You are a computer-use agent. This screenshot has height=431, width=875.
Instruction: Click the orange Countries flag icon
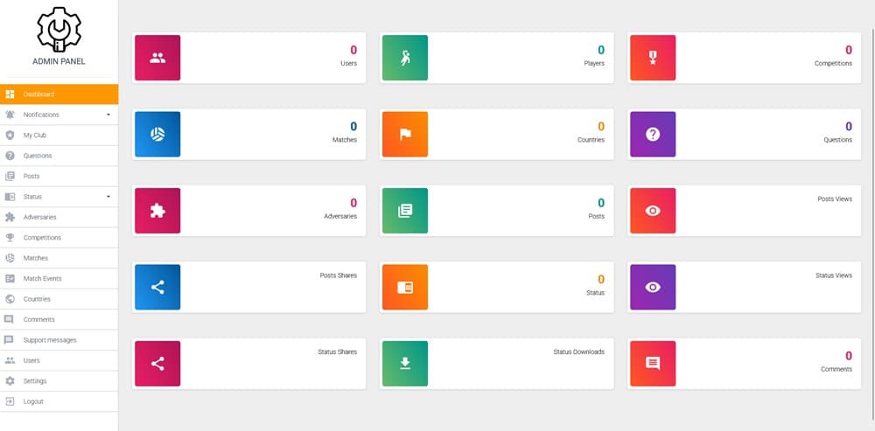pos(405,135)
